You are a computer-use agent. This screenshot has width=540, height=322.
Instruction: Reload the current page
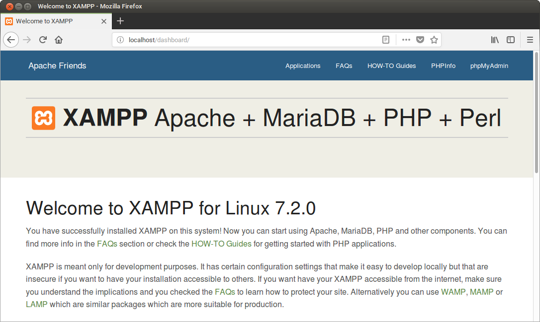coord(42,40)
